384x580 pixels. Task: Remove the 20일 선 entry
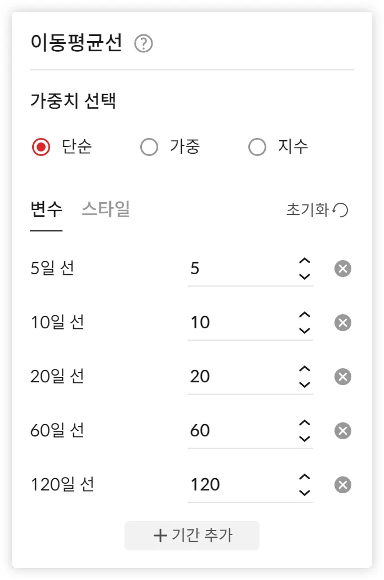click(342, 377)
